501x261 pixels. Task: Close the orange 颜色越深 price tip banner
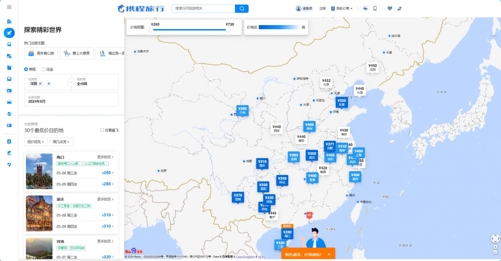[329, 254]
